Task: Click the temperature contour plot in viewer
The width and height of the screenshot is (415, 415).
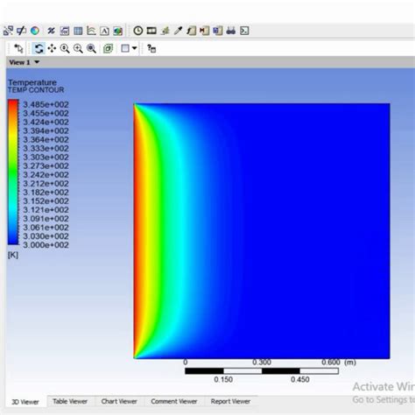Action: 262,231
